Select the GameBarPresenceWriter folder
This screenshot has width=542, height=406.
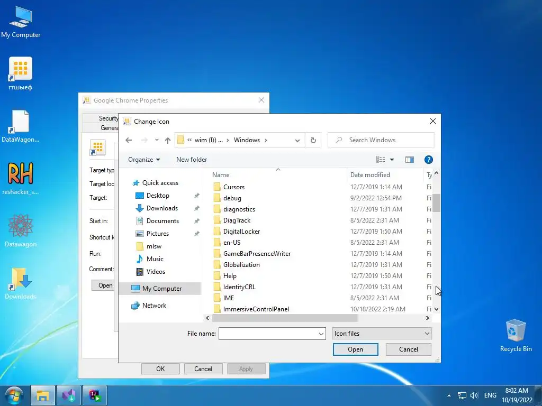coord(257,253)
